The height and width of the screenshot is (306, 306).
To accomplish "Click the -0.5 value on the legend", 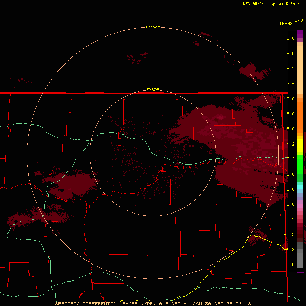I will 290,235.
